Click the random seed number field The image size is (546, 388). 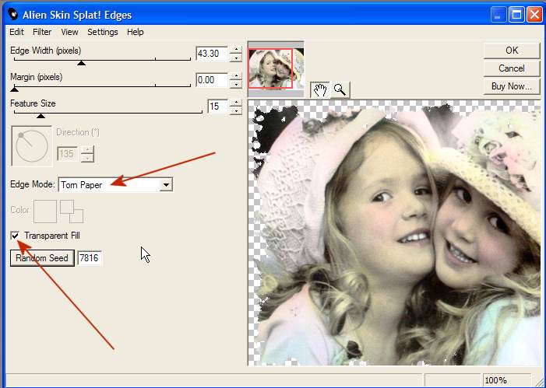90,258
